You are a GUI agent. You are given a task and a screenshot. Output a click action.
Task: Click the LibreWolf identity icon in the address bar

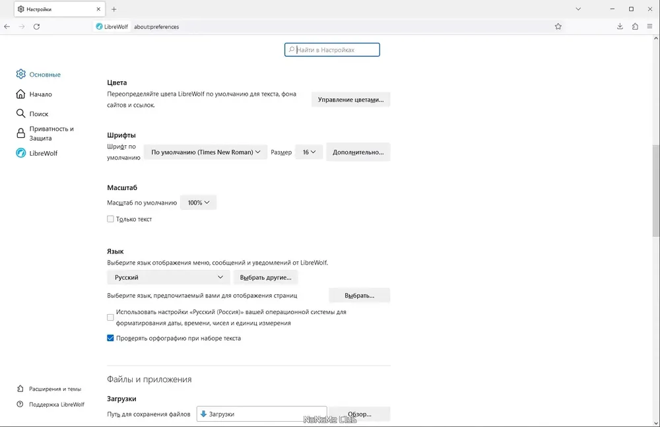99,26
